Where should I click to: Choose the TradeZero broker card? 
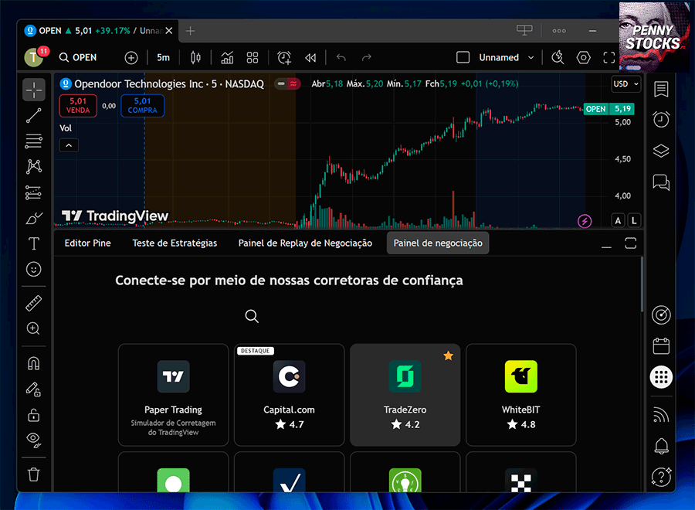point(405,395)
